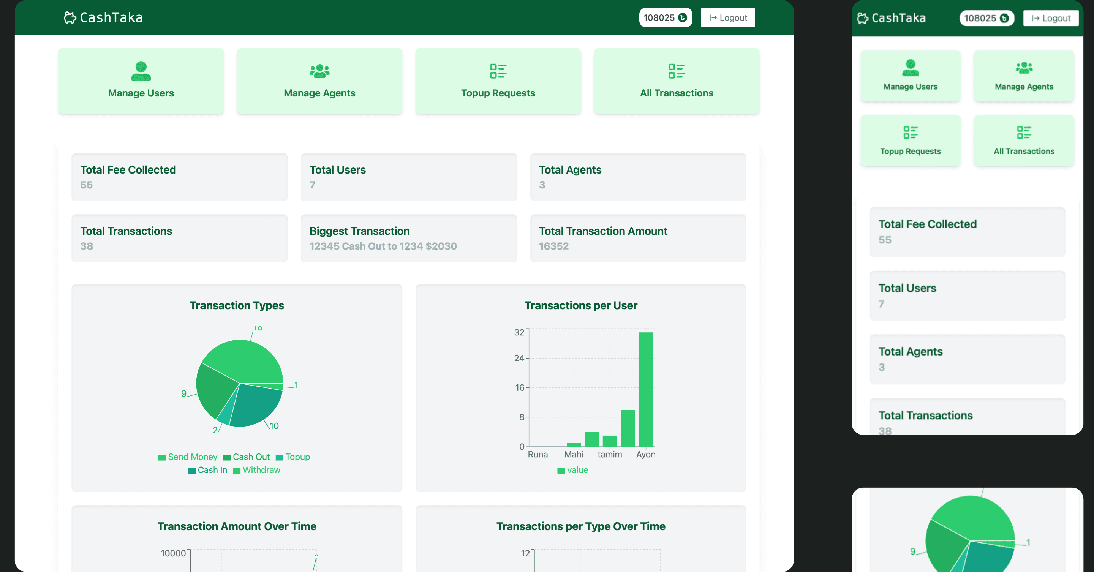Click the data point on Transaction Amount line chart
The width and height of the screenshot is (1094, 572).
(316, 556)
